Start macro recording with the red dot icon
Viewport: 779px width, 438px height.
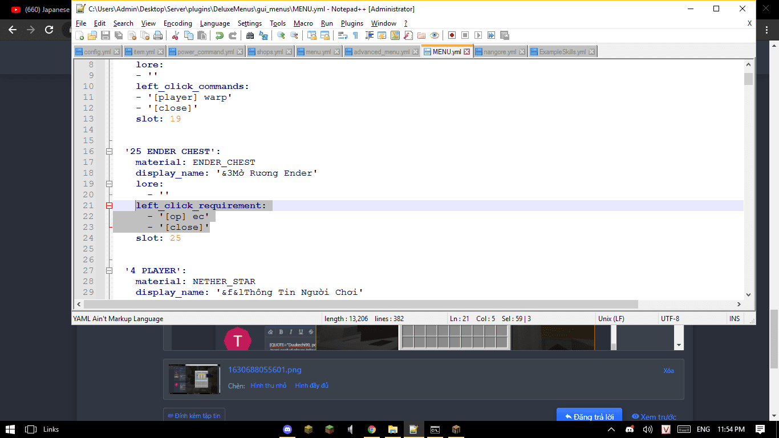tap(452, 35)
